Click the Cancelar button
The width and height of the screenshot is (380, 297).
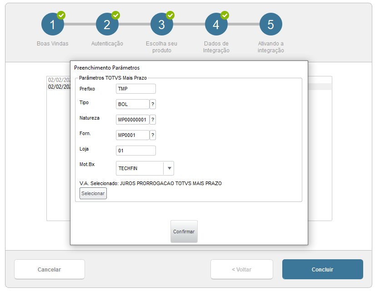point(50,269)
